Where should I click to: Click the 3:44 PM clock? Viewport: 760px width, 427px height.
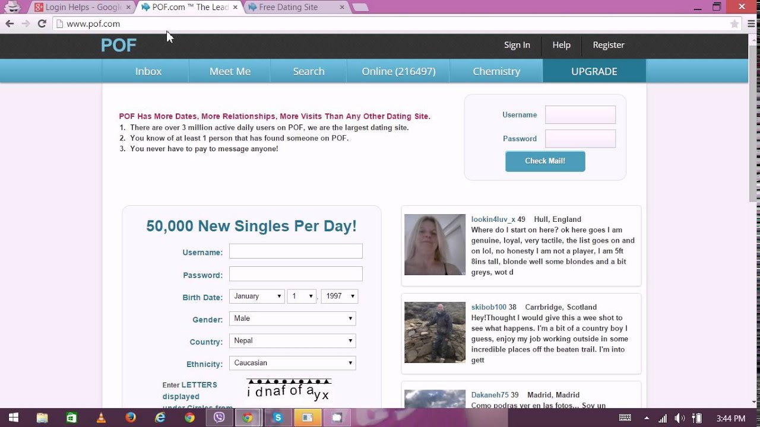click(x=731, y=418)
